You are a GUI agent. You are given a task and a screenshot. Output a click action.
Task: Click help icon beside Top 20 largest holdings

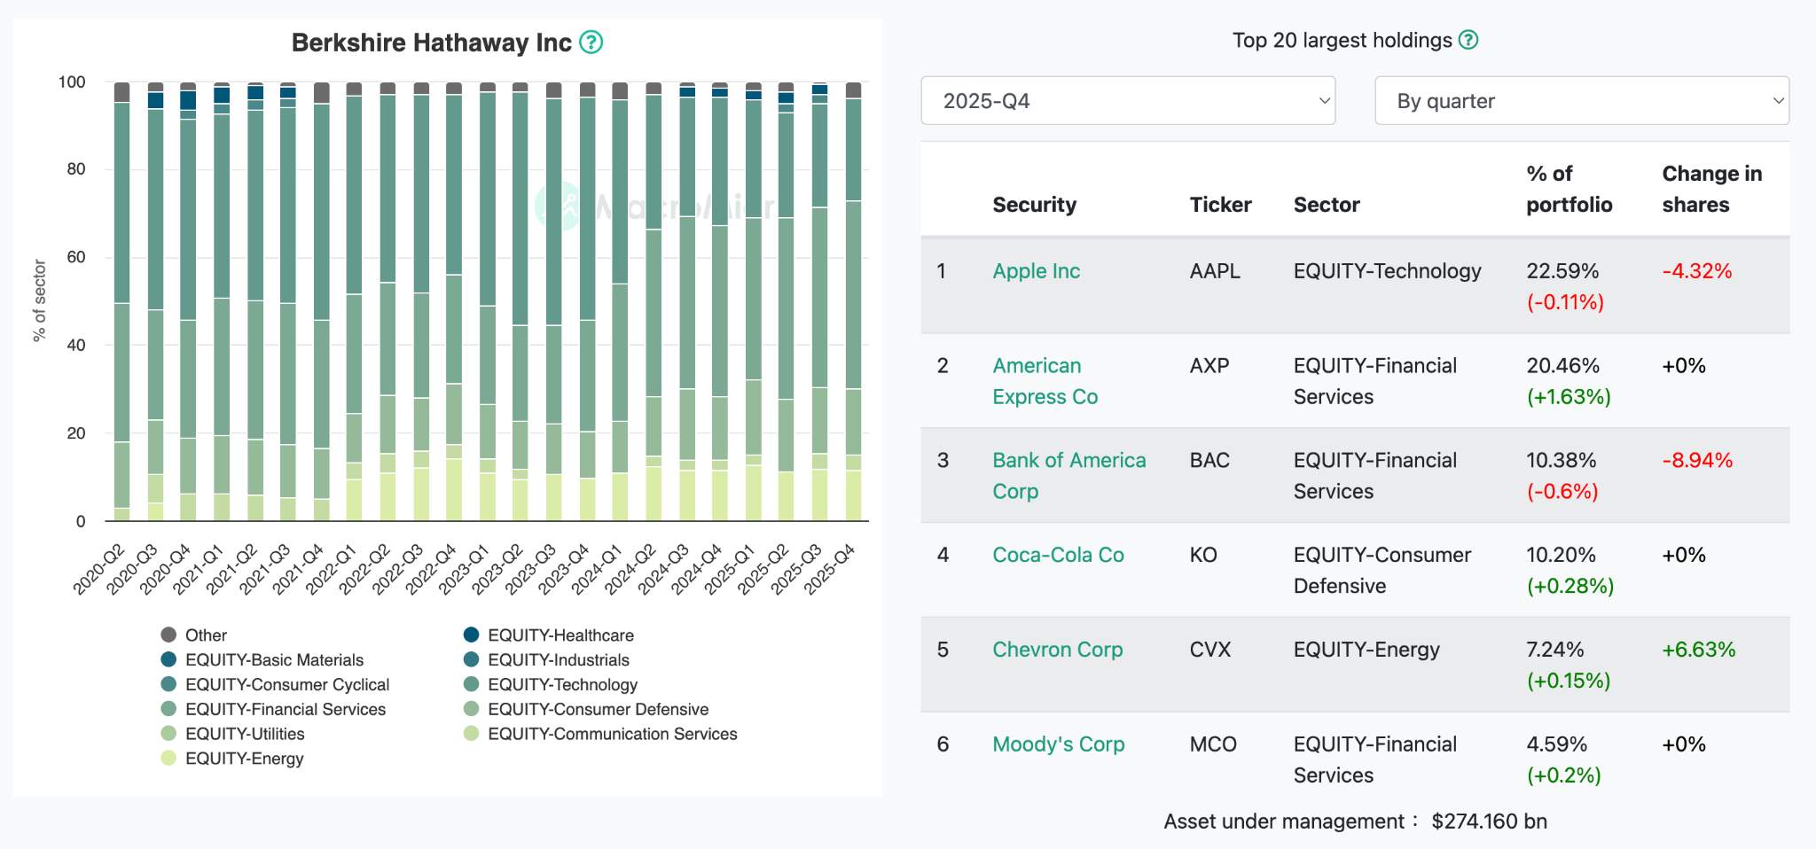pos(1468,40)
